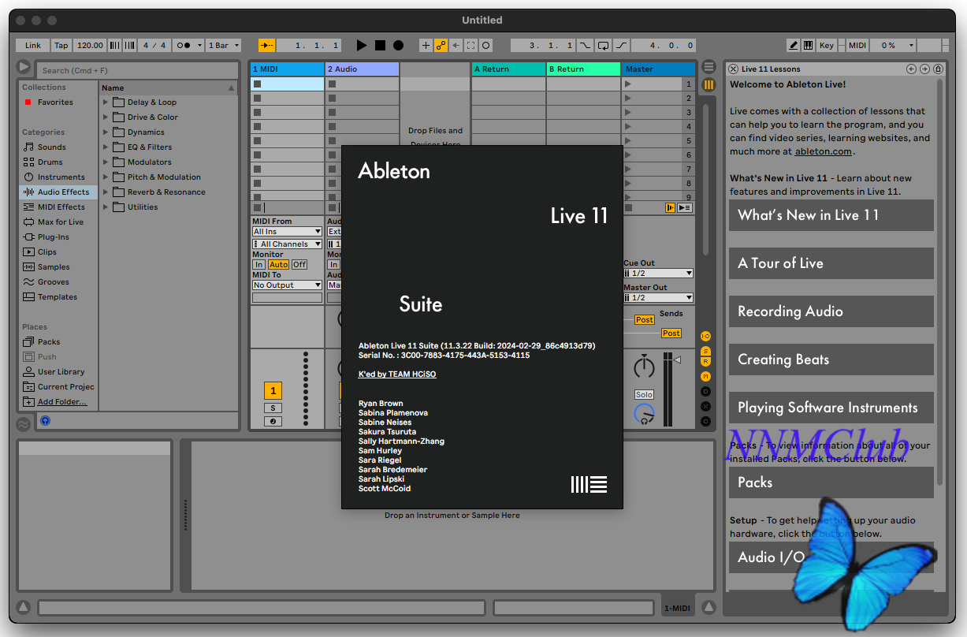The image size is (967, 637).
Task: Click the Session view bars icon
Action: click(709, 84)
